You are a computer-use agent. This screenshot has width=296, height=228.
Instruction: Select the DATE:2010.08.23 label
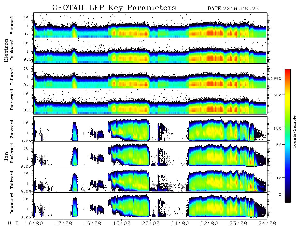point(233,9)
